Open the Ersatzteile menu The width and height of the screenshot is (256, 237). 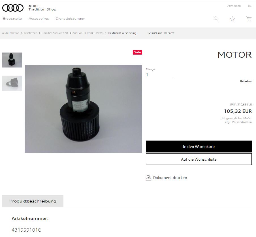(12, 19)
